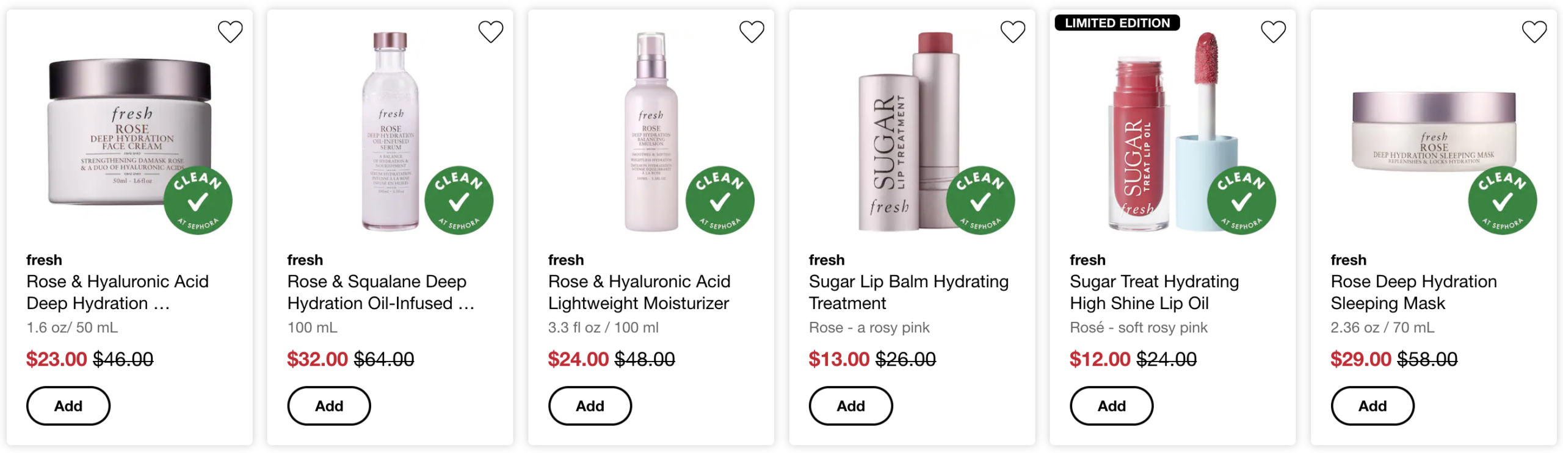Add the Rose Deep Hydration Sleeping Mask
1563x453 pixels.
(1372, 406)
